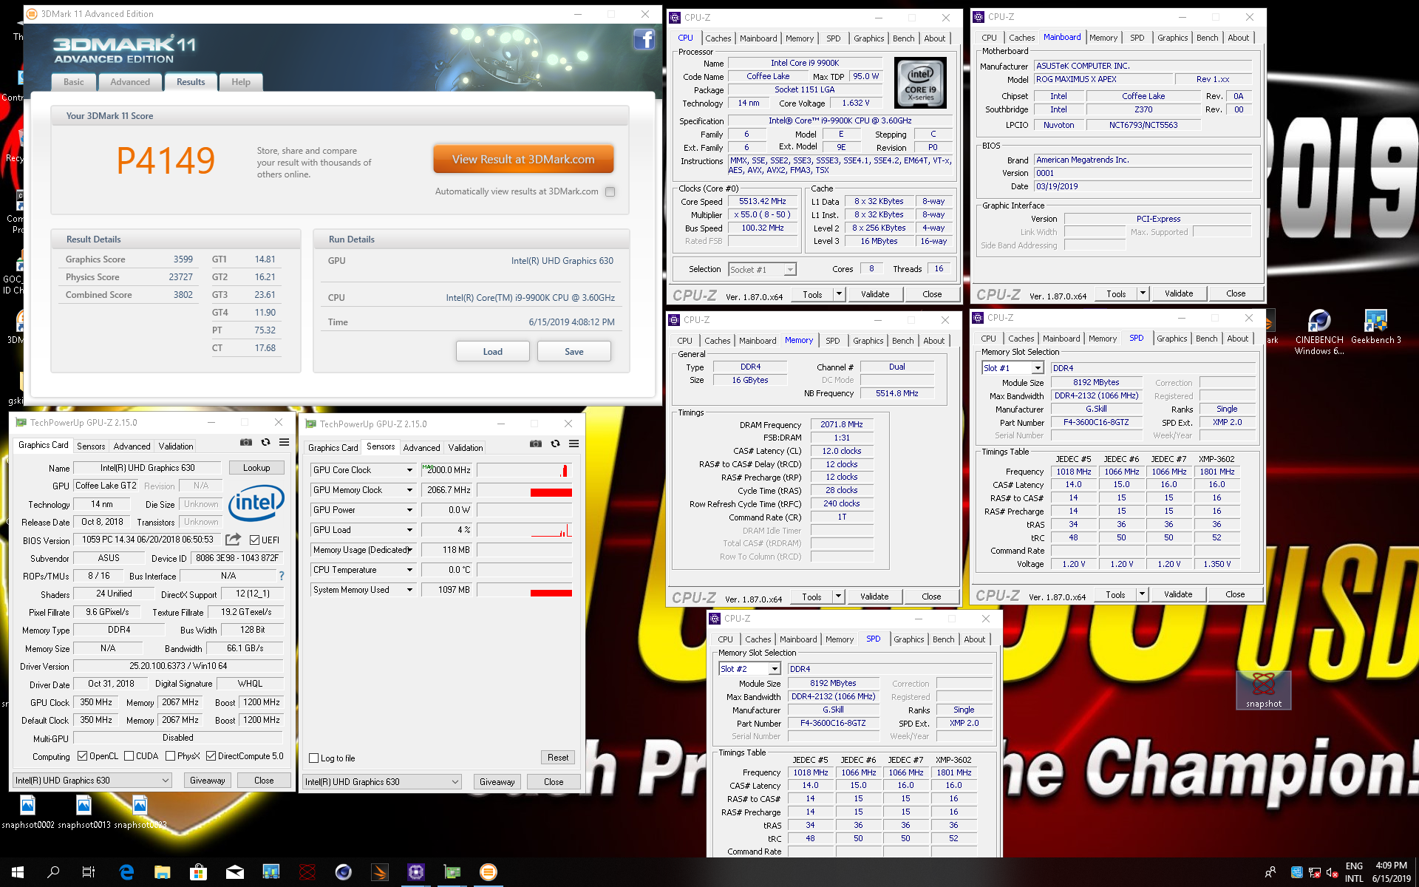Open Graphics tab in CPU-Z Memory window
1419x887 pixels.
click(868, 341)
